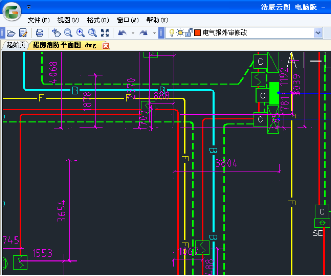Toggle the layer lock padlock icon
This screenshot has width=331, height=276.
pyautogui.click(x=188, y=33)
